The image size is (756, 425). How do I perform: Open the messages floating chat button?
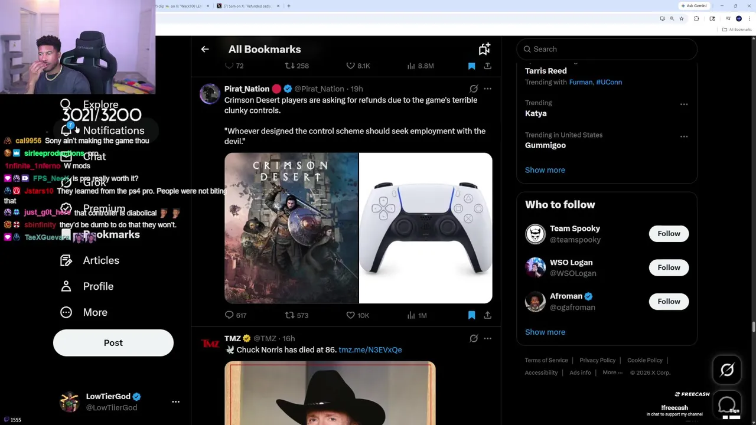click(x=727, y=405)
